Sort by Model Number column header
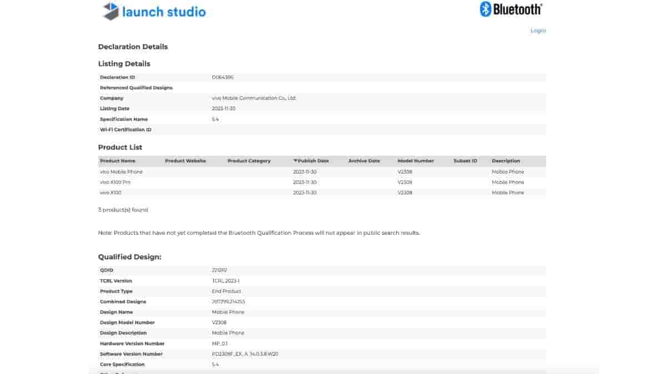Image resolution: width=666 pixels, height=374 pixels. tap(416, 161)
